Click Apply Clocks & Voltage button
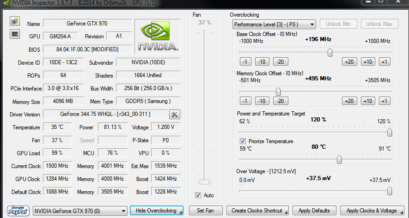The height and width of the screenshot is (218, 409). click(372, 211)
